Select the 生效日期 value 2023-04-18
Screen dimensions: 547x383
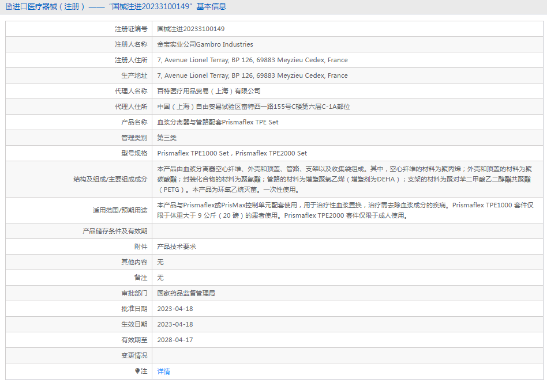(x=175, y=324)
